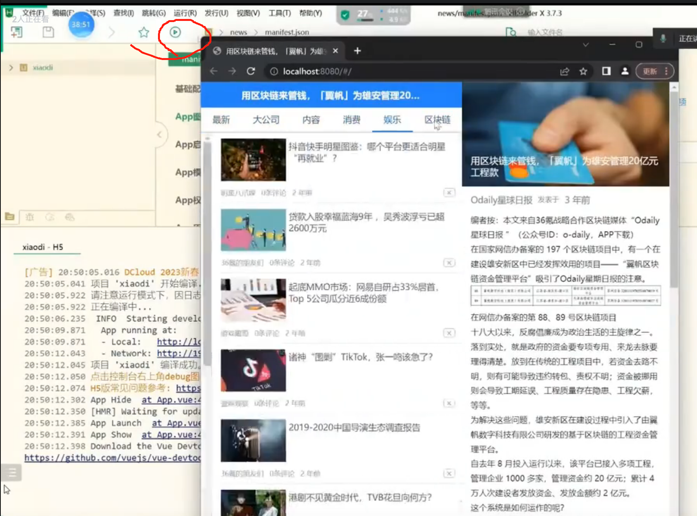Open the 跳转(G) menu
Image resolution: width=697 pixels, height=516 pixels.
click(x=154, y=13)
